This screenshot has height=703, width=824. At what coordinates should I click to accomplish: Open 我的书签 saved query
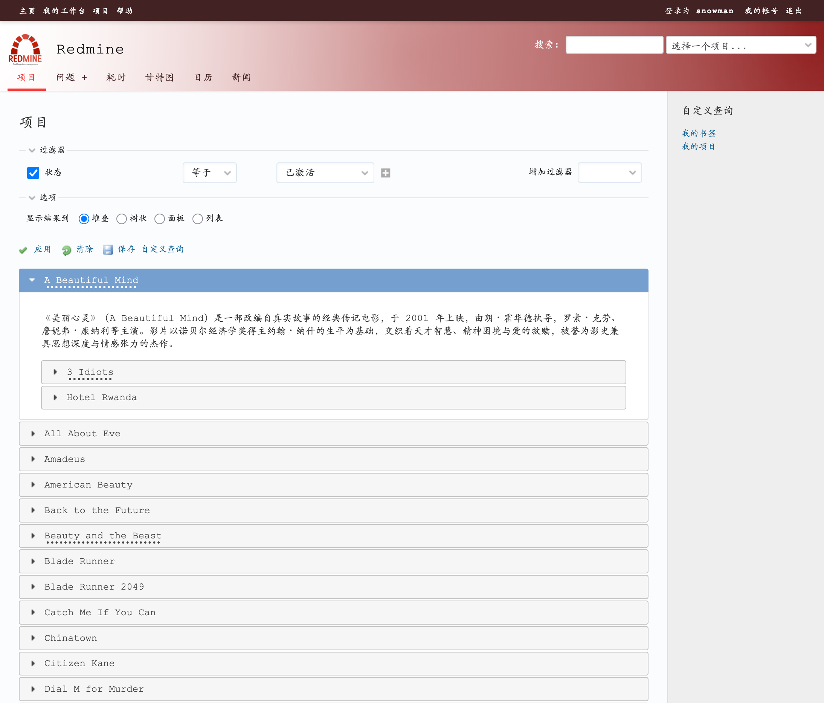click(x=699, y=133)
